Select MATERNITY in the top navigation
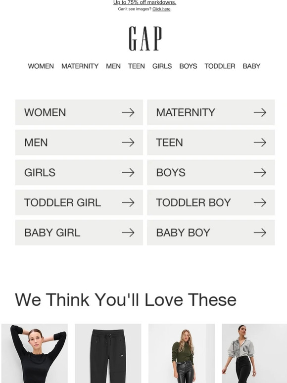 pos(80,66)
